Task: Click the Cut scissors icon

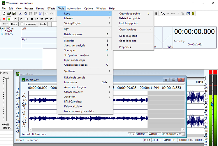Action: (x=20, y=13)
